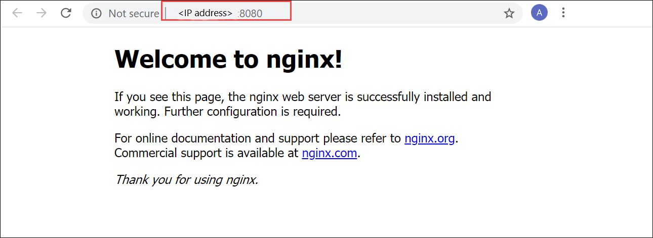Open the Chrome three-dot menu

coord(563,13)
